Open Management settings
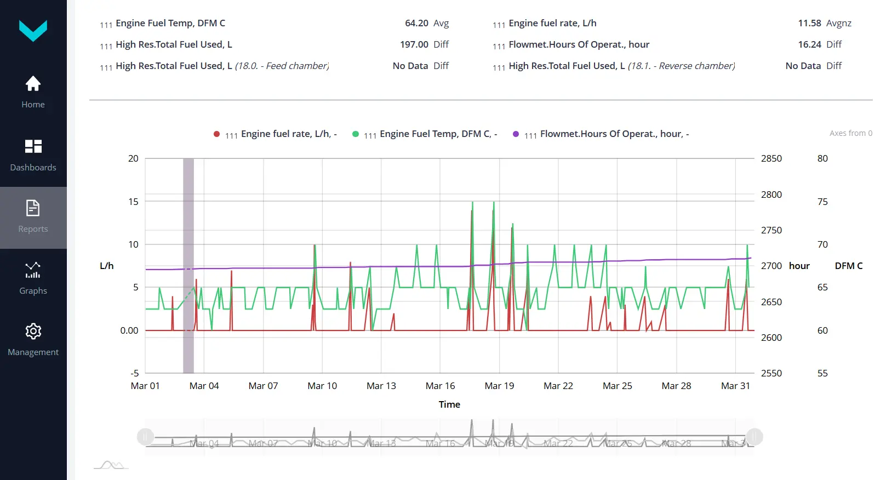Image resolution: width=886 pixels, height=480 pixels. pyautogui.click(x=33, y=340)
